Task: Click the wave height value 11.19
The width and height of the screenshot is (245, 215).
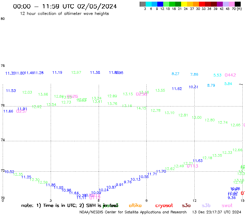Action: (57, 72)
